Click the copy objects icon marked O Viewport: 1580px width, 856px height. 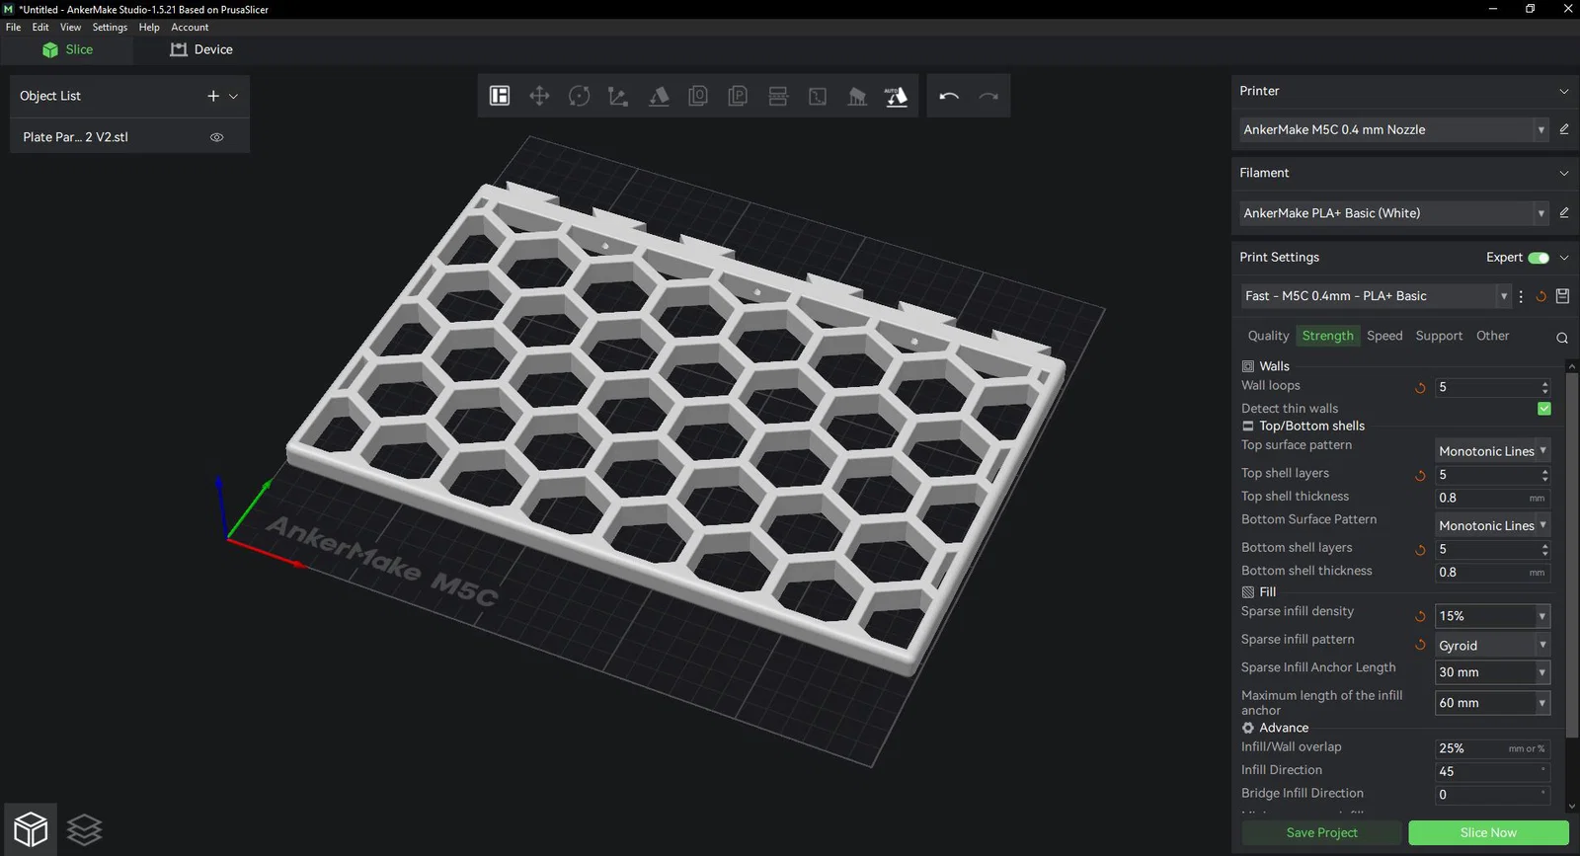[x=698, y=96]
